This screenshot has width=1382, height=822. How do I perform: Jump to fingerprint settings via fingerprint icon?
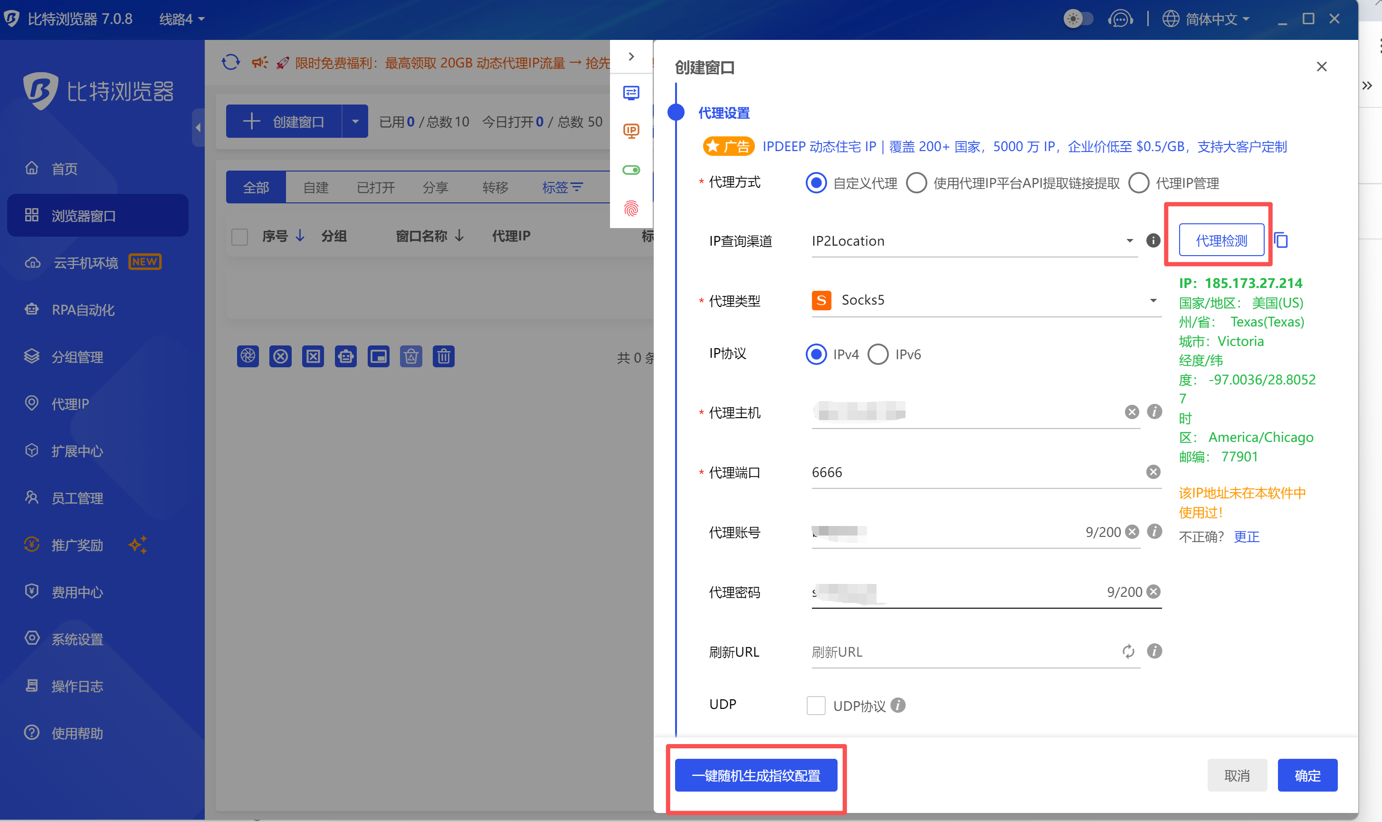point(631,209)
